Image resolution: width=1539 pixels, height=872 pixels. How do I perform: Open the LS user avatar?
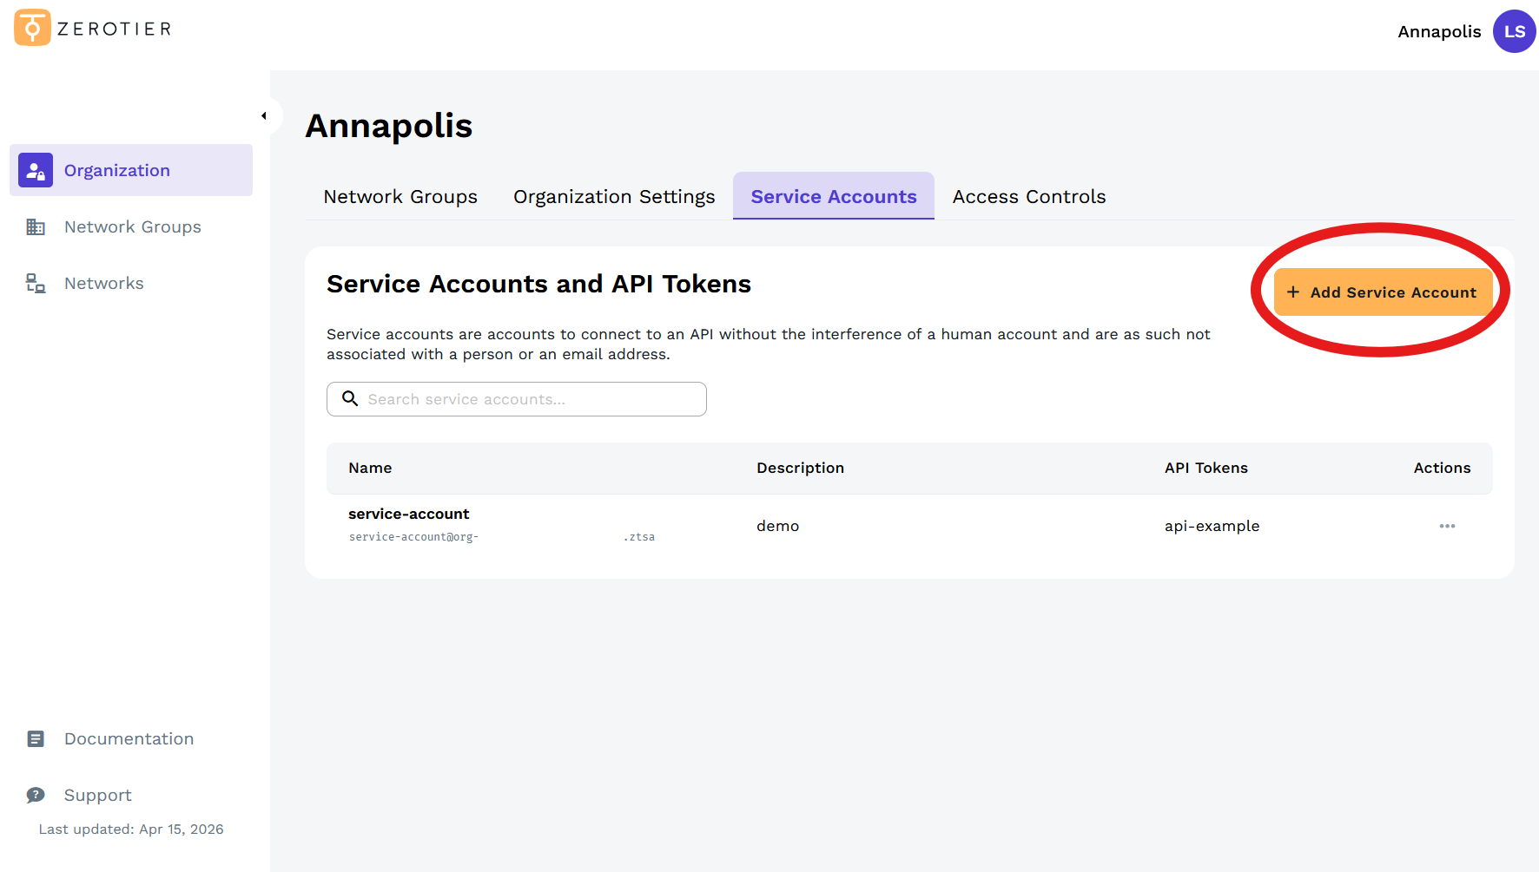pyautogui.click(x=1514, y=31)
